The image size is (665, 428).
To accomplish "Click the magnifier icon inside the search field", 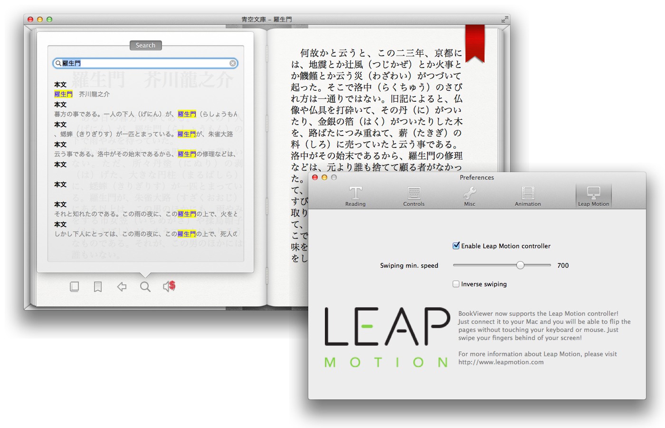I will 58,63.
